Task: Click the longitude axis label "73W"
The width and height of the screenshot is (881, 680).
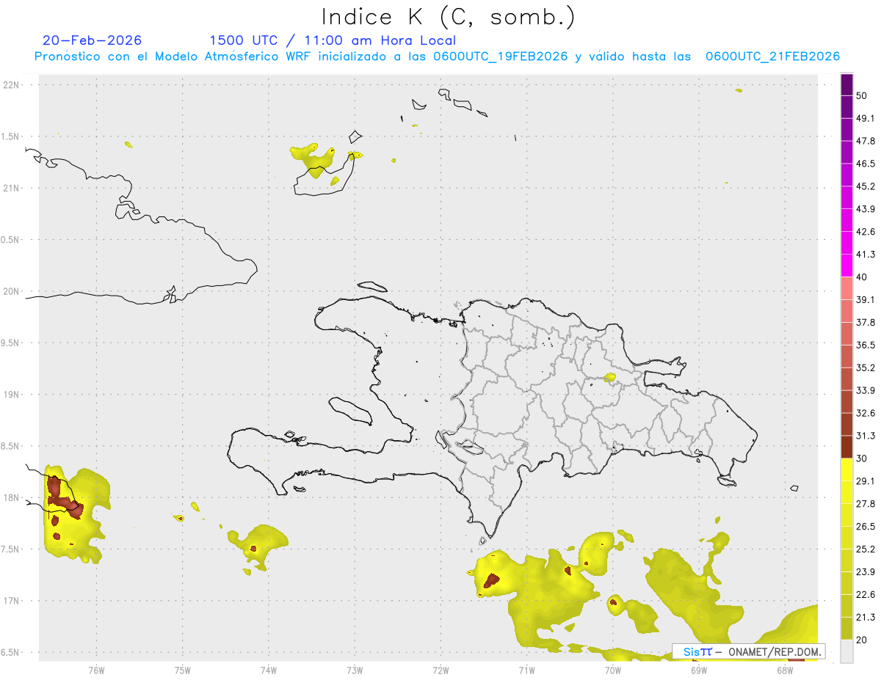Action: click(x=355, y=670)
